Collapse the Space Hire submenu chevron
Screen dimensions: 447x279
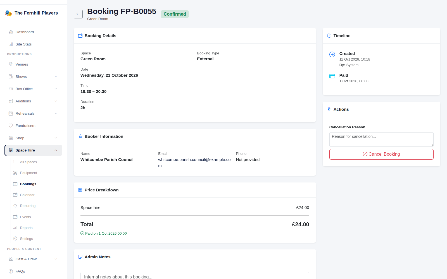click(x=56, y=150)
